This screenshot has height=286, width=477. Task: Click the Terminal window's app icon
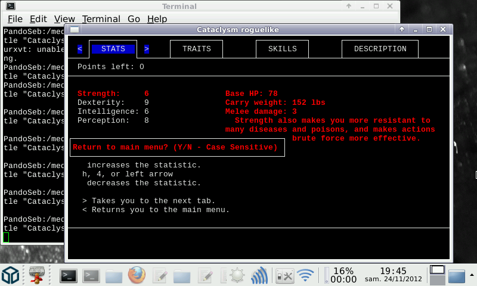tap(11, 6)
